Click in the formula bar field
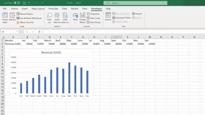Viewport: 205px width, 115px height. [x=124, y=32]
